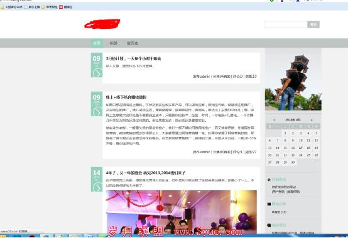This screenshot has width=348, height=238.
Task: Select date 1 in the calendar
Action: pos(285,133)
